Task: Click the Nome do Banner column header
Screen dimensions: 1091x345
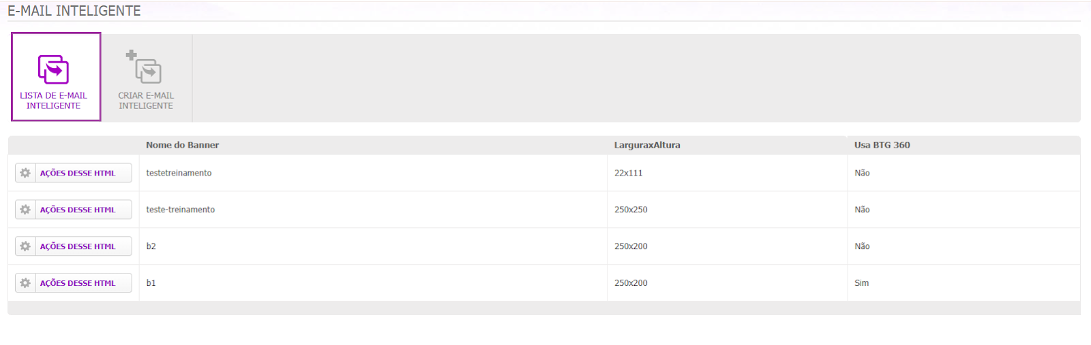Action: pos(182,145)
